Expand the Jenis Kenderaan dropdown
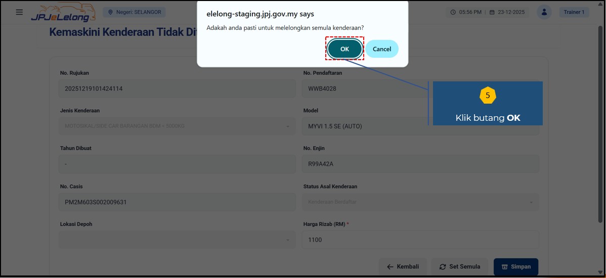This screenshot has height=278, width=606. 178,126
